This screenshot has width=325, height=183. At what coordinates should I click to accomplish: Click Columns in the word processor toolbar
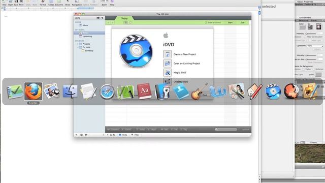pyautogui.click(x=59, y=3)
